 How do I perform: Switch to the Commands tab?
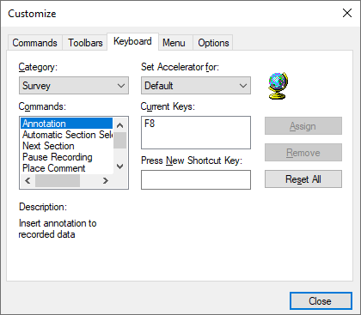click(x=34, y=43)
